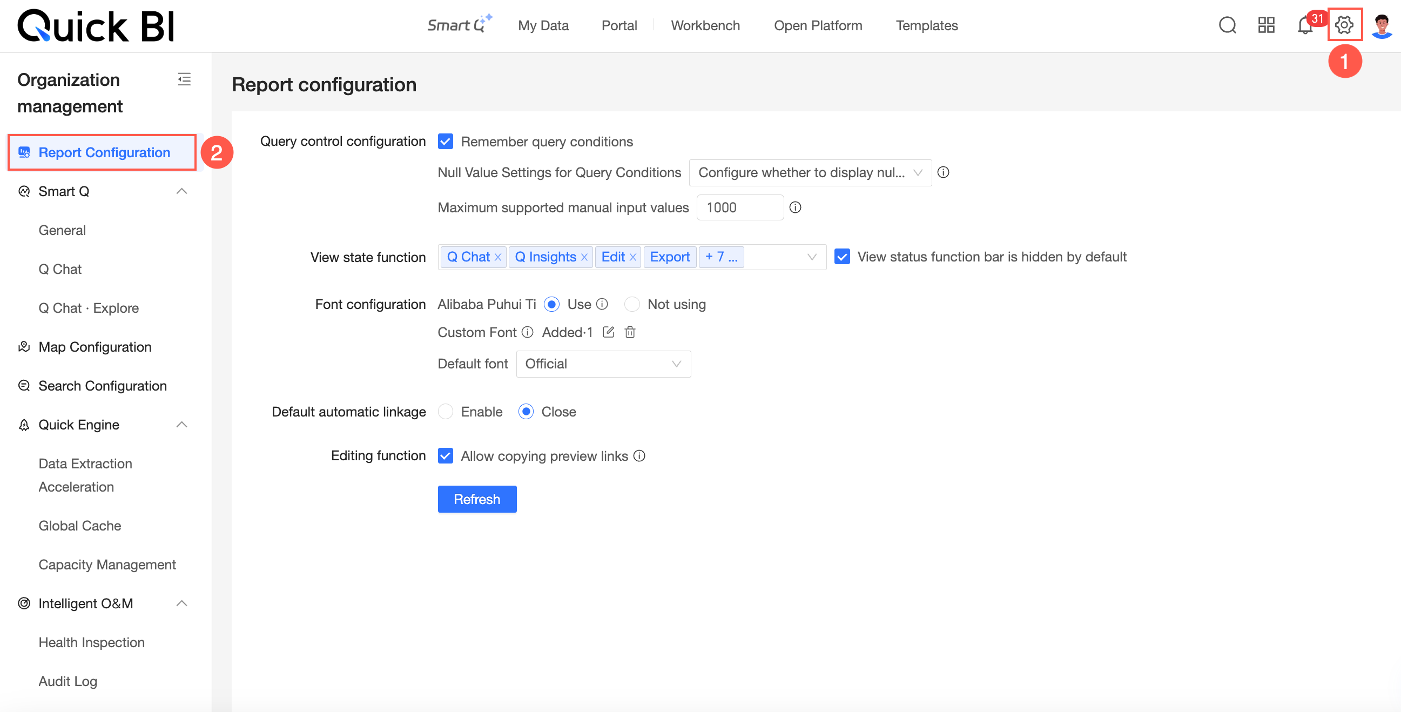Show info for Null Value Settings
1401x712 pixels.
(x=944, y=172)
